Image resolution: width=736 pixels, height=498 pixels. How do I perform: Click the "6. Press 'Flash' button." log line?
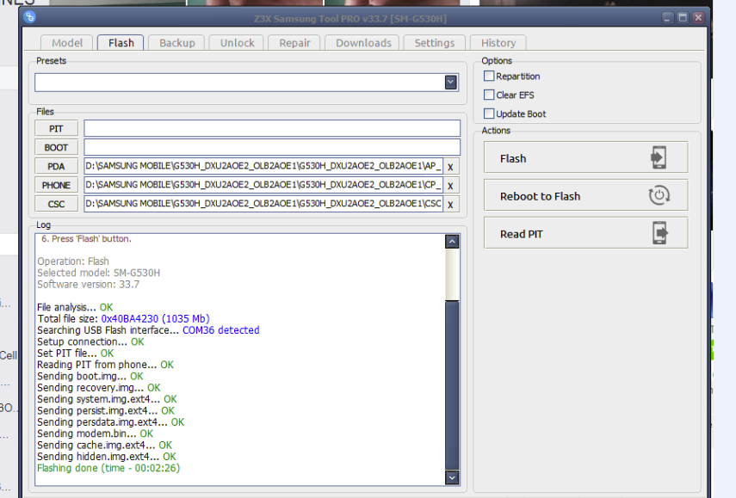pyautogui.click(x=86, y=239)
